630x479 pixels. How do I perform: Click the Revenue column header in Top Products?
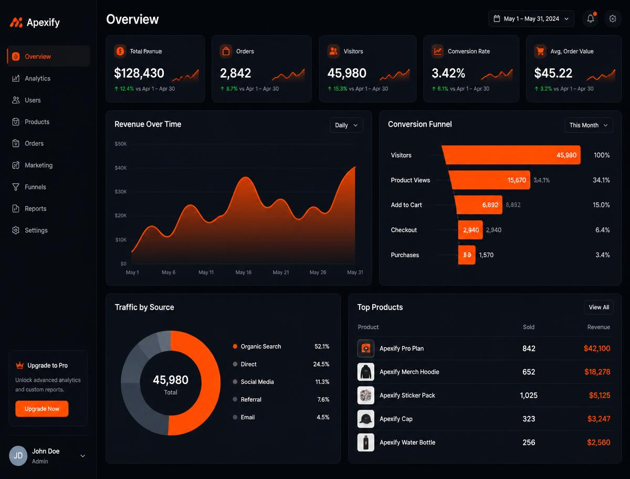pos(598,327)
